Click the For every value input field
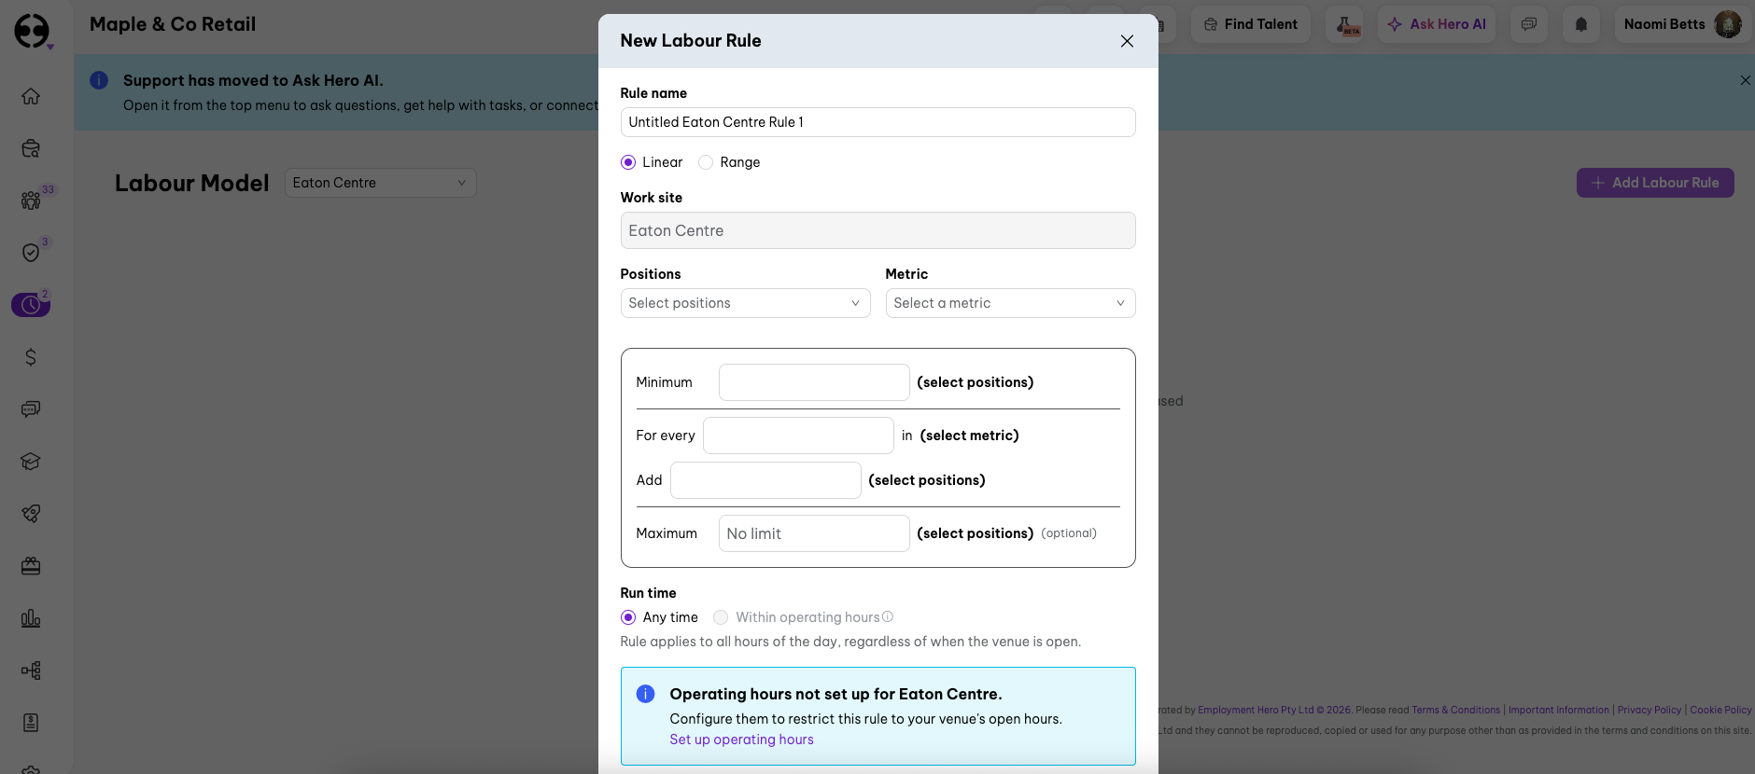 click(798, 435)
